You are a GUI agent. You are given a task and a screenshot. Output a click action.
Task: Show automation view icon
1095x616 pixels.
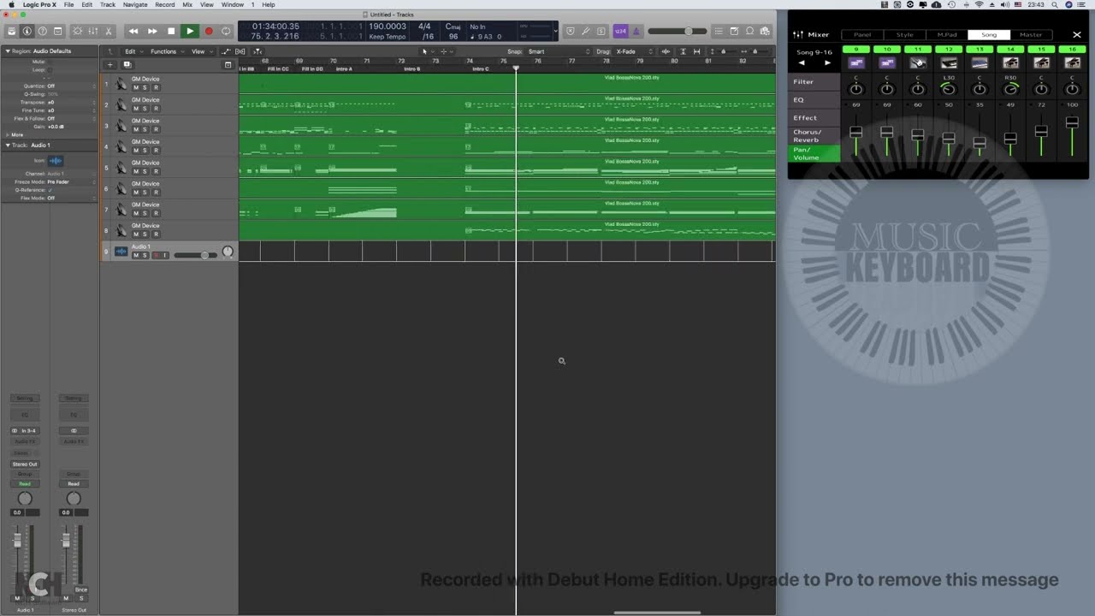[x=226, y=51]
